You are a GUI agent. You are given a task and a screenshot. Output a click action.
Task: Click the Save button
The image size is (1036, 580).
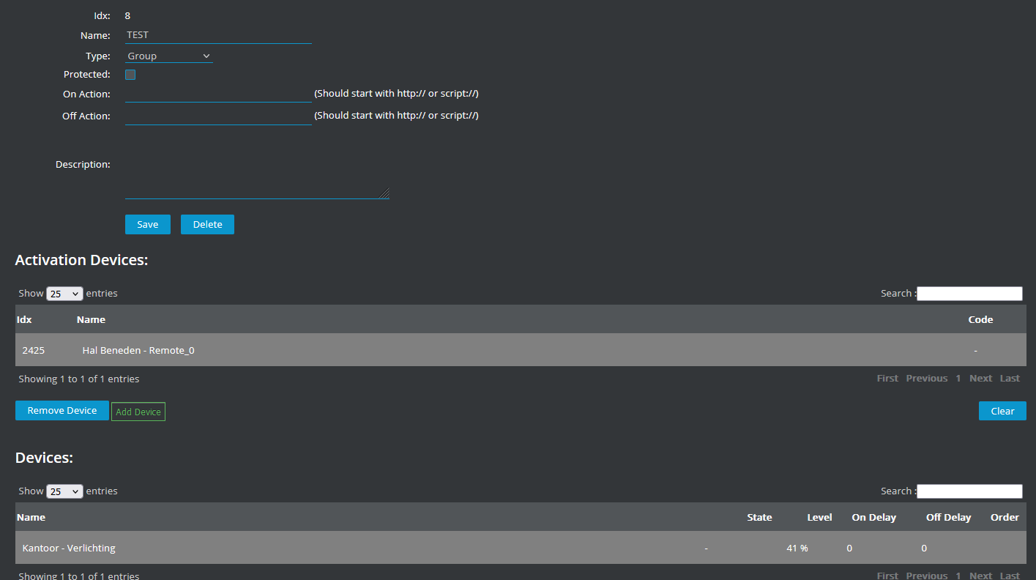(147, 224)
